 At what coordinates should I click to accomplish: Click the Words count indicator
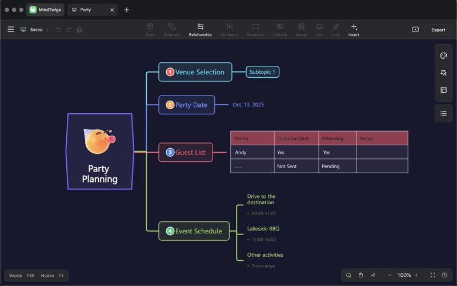[x=22, y=276]
